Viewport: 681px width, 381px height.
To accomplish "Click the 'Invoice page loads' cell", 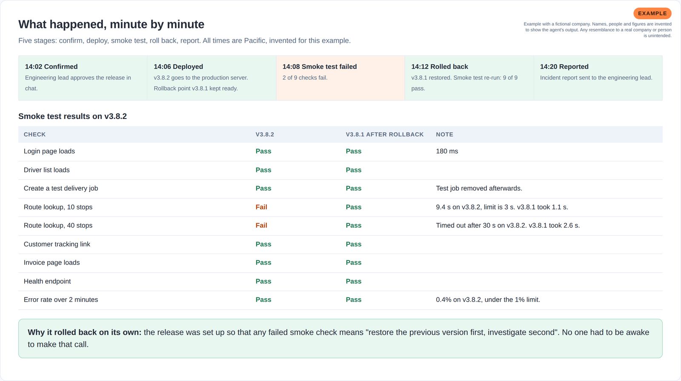I will pyautogui.click(x=52, y=262).
